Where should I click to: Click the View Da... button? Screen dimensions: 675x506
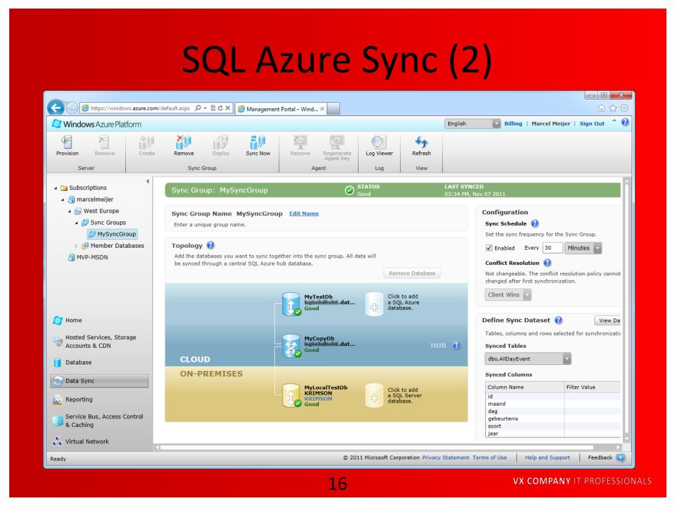[x=608, y=320]
